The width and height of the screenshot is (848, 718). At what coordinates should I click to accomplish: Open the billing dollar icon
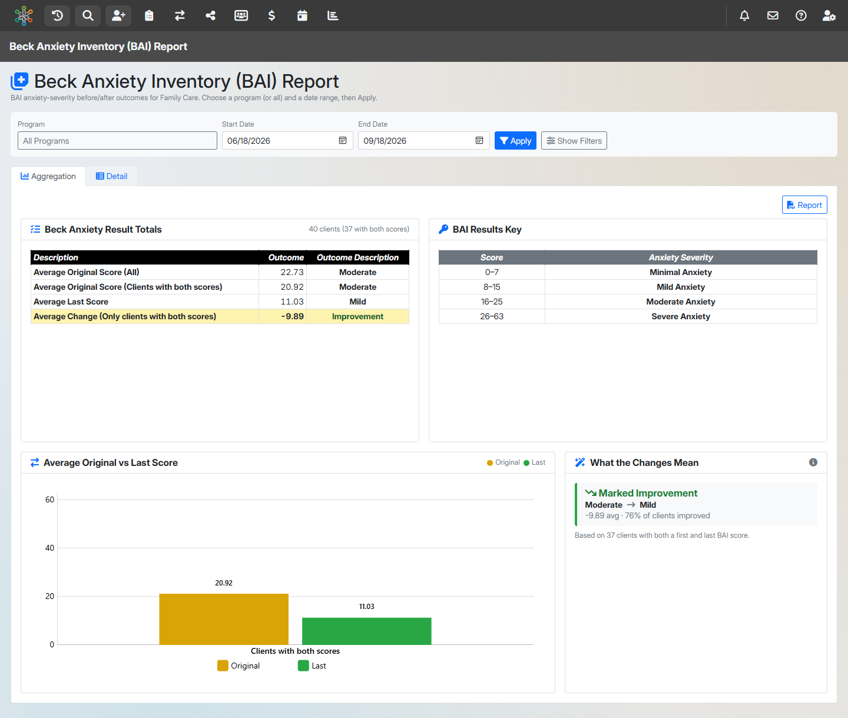pos(271,16)
